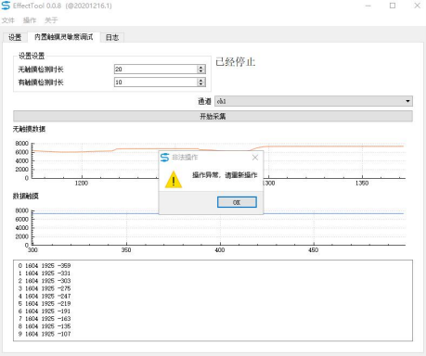Decrease 无触摸检测时长 with down arrow

[x=201, y=71]
